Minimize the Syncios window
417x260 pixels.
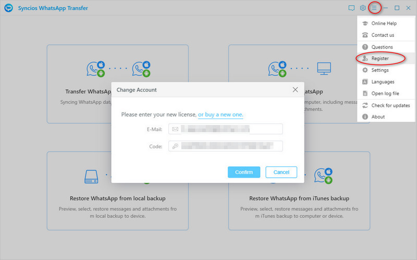tap(386, 8)
